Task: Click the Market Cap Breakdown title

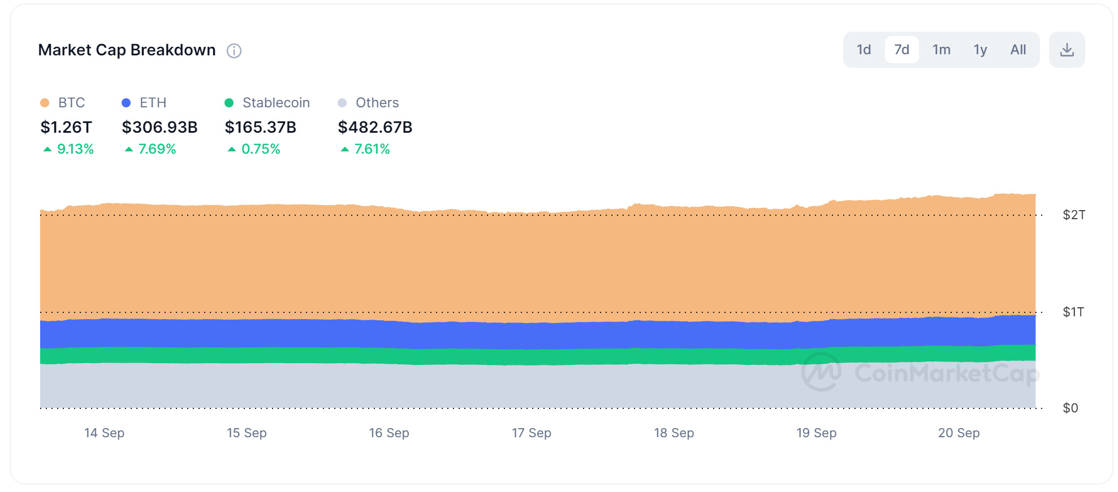Action: [x=127, y=50]
